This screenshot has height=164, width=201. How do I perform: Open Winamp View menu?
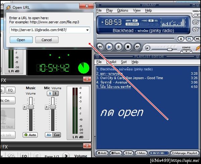137,10
